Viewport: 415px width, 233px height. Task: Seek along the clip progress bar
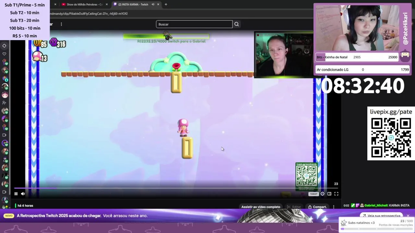tap(176, 188)
